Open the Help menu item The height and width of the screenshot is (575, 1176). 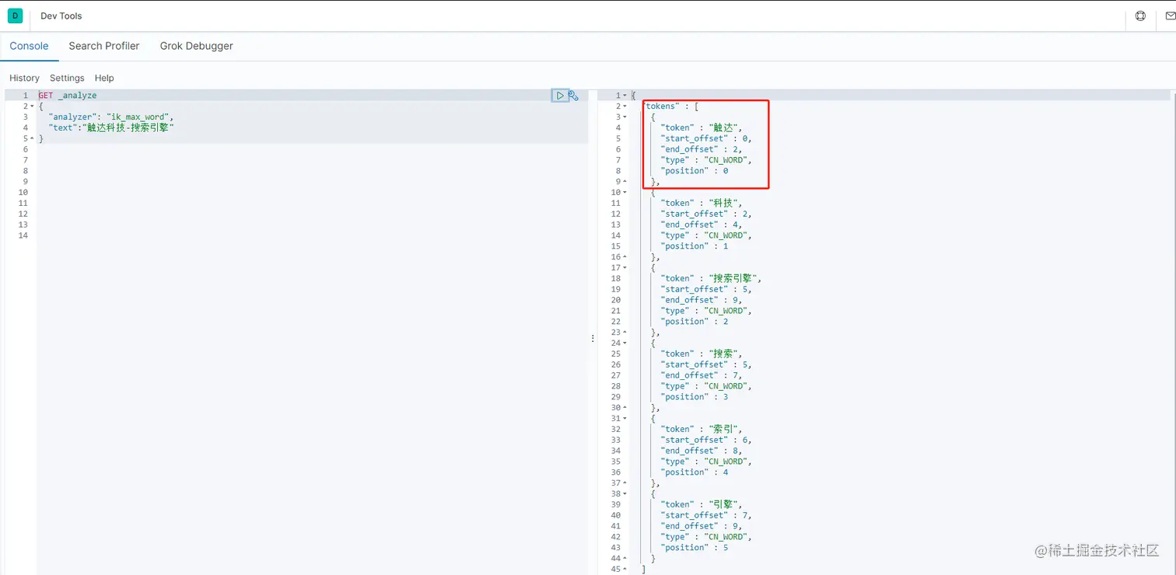pos(104,78)
